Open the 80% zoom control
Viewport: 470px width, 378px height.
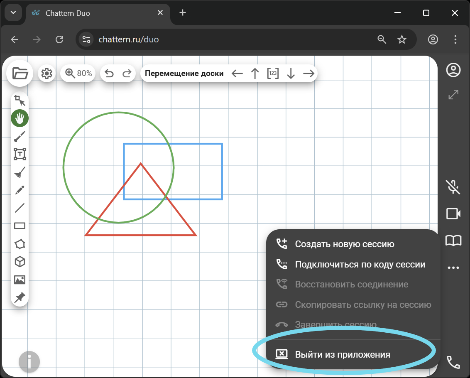tap(78, 74)
